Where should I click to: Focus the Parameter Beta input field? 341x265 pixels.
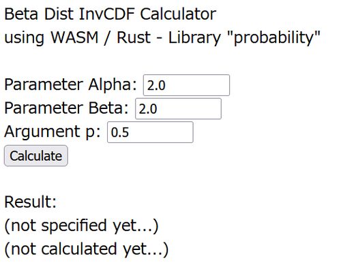point(178,108)
